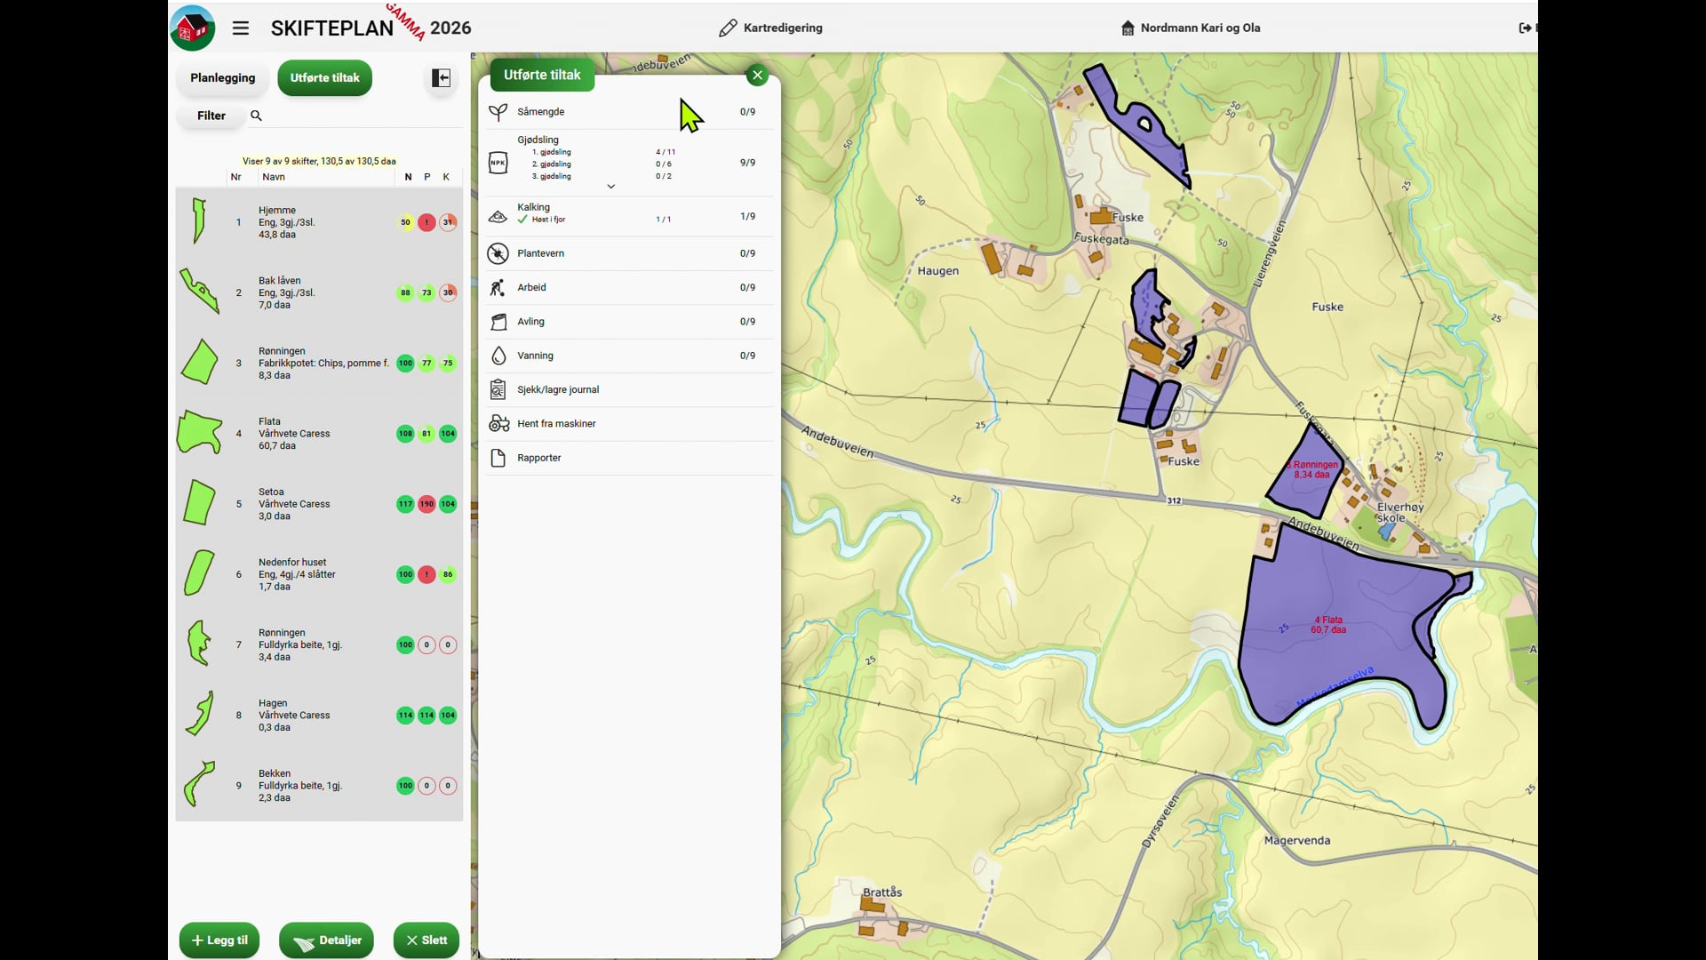Close the Utførte tiltak panel

point(757,76)
